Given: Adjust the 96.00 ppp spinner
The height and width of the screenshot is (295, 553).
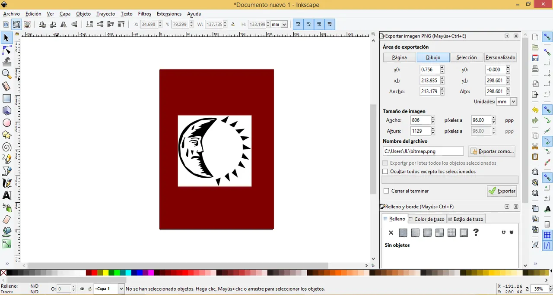Looking at the screenshot, I should click(x=494, y=120).
